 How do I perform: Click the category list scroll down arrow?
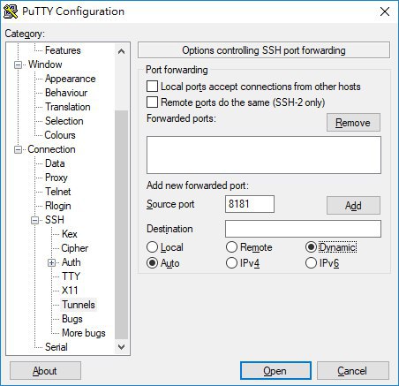pos(121,347)
